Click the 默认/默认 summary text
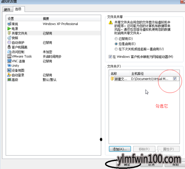 pyautogui.click(x=50, y=80)
